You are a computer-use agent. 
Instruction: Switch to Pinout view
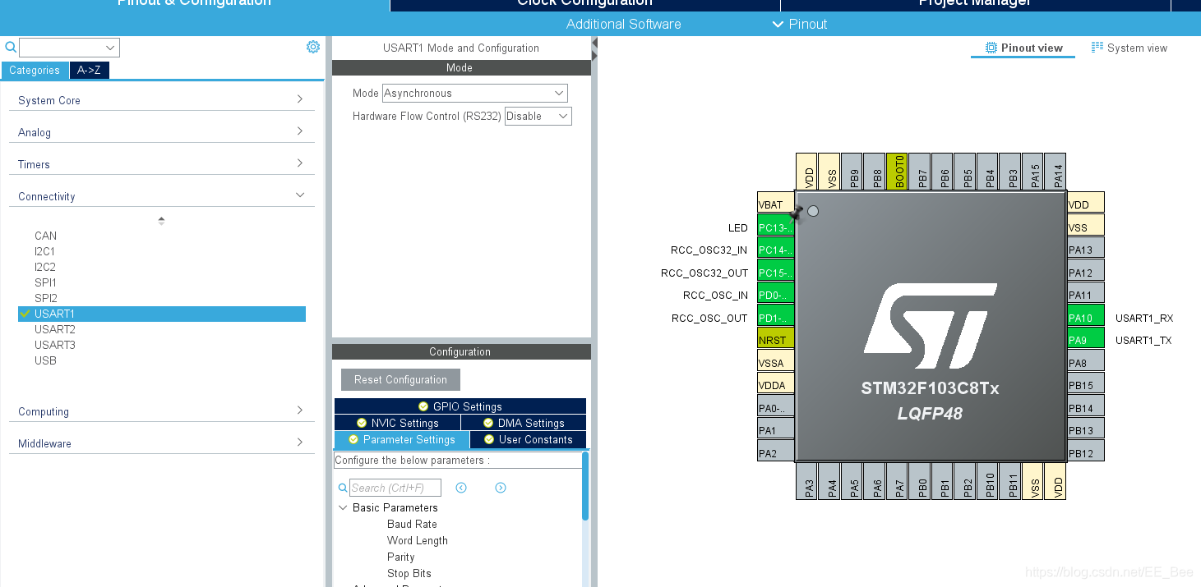pyautogui.click(x=1023, y=48)
